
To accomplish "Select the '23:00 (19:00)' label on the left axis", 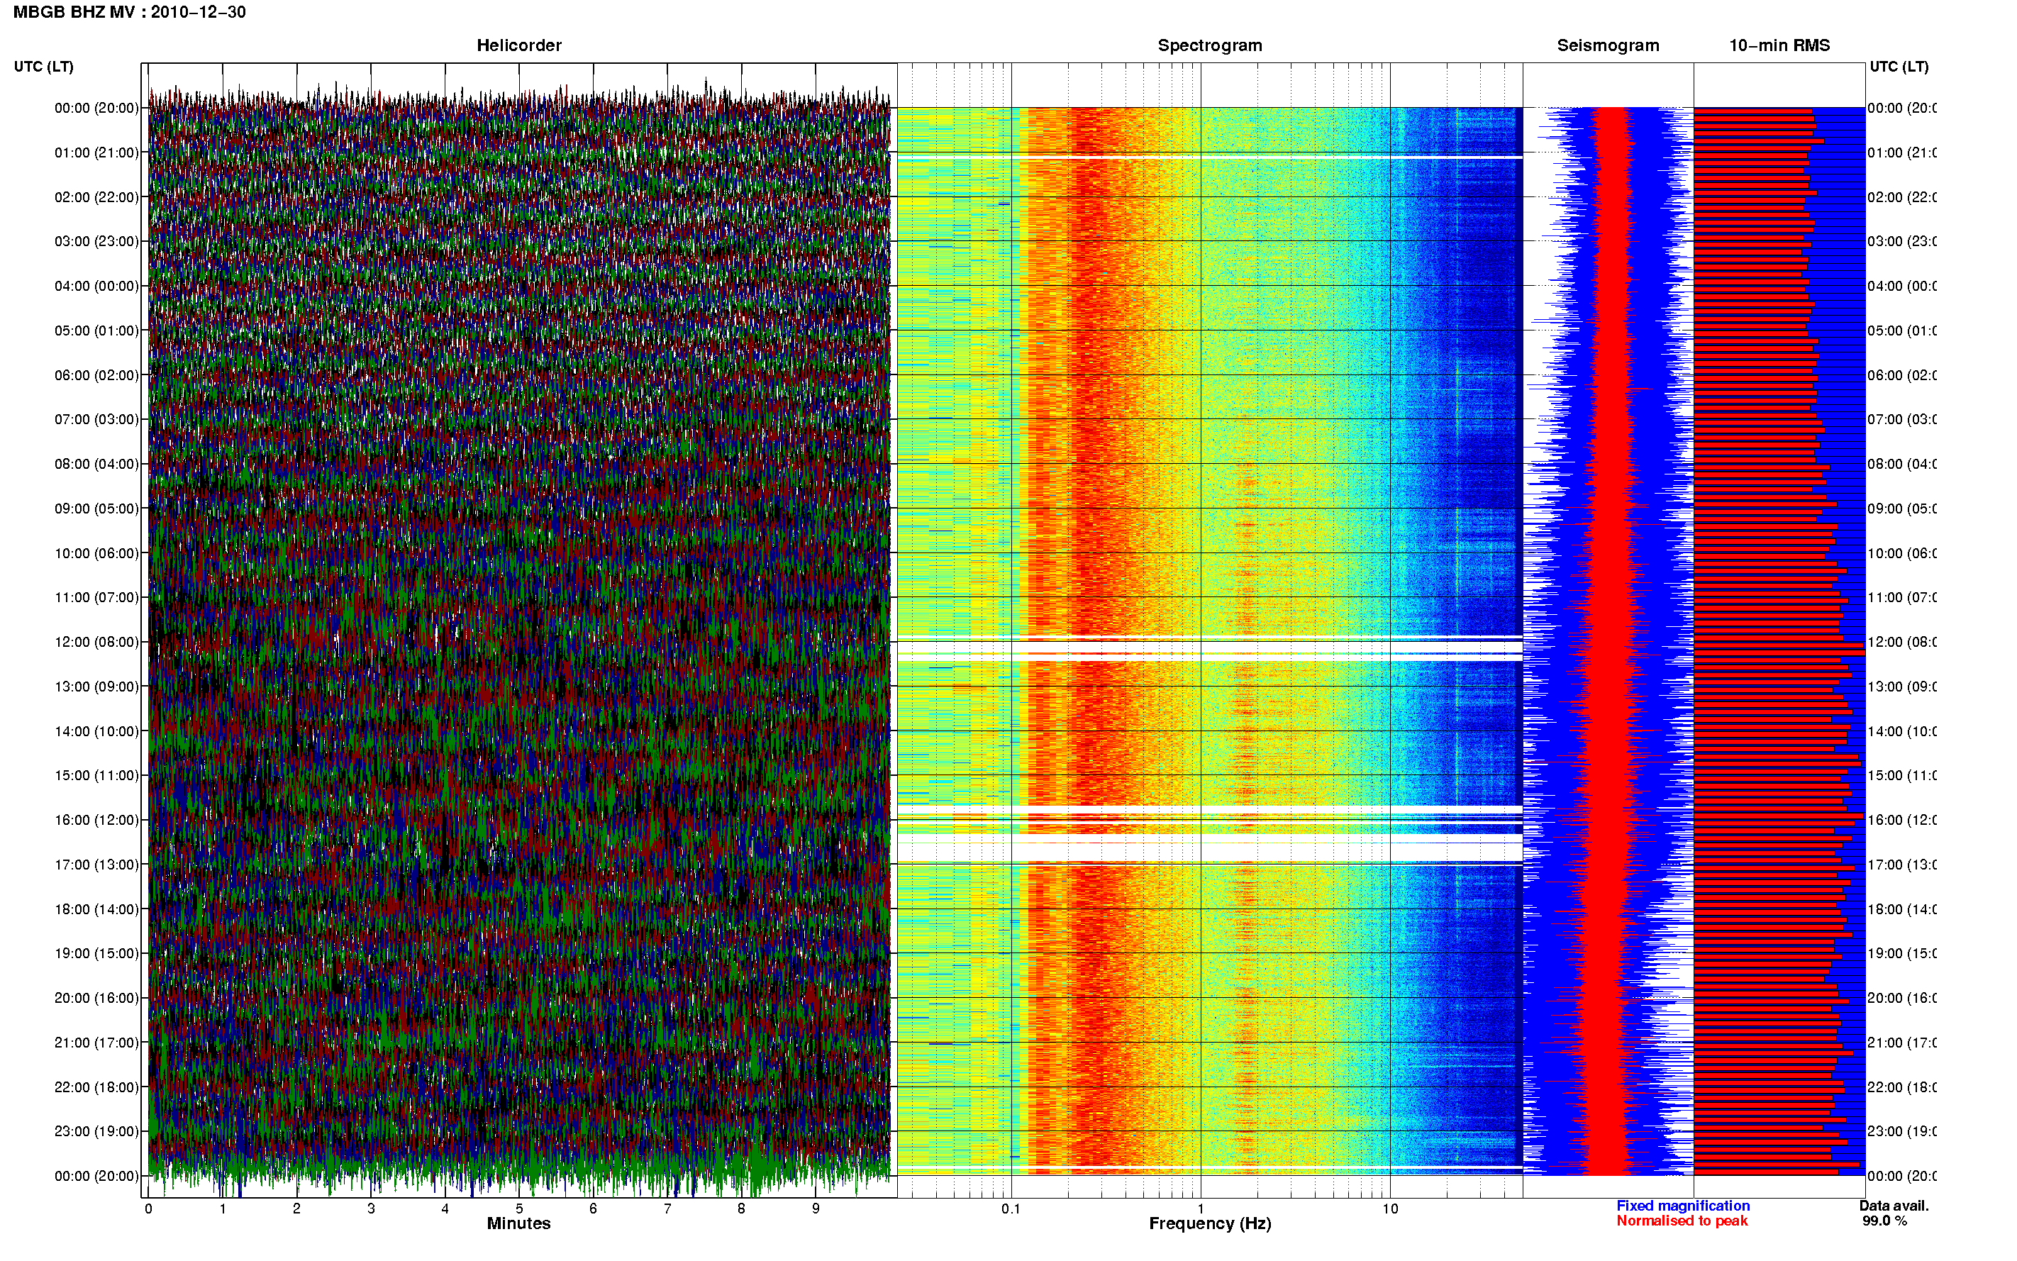I will 96,1131.
